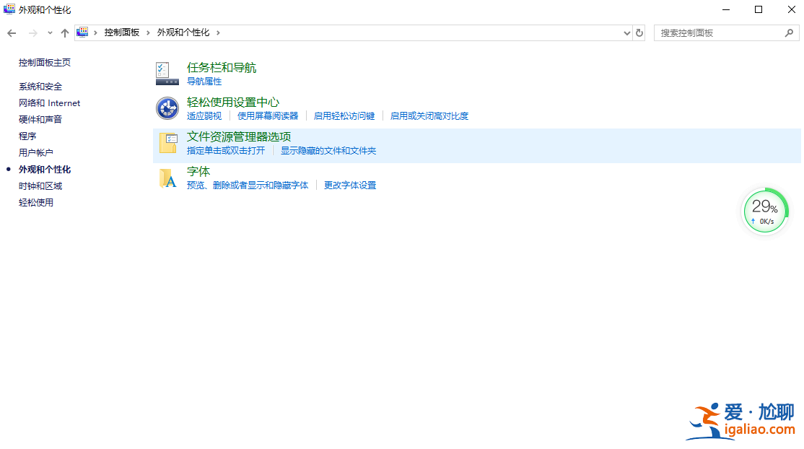Open 更改字体设置
The image size is (804, 449).
tap(349, 185)
